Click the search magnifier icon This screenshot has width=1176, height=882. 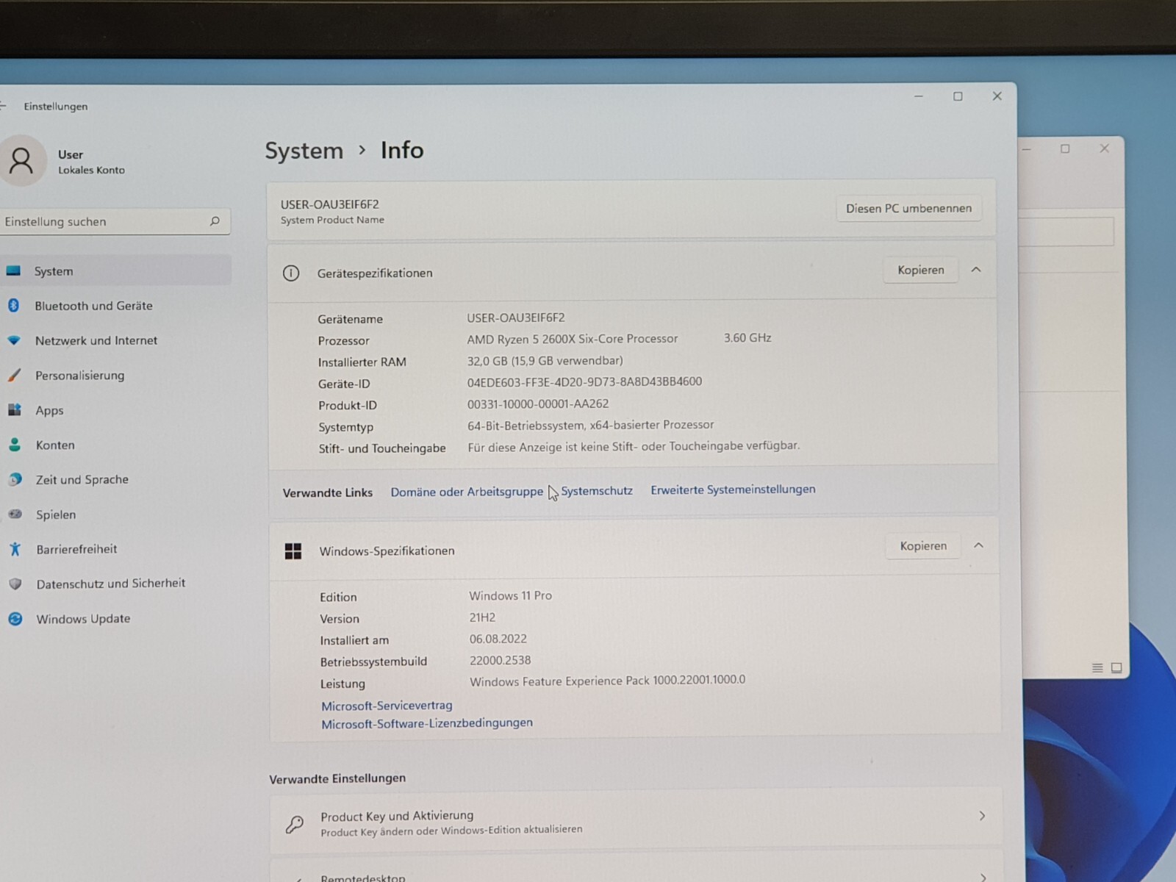click(x=215, y=221)
